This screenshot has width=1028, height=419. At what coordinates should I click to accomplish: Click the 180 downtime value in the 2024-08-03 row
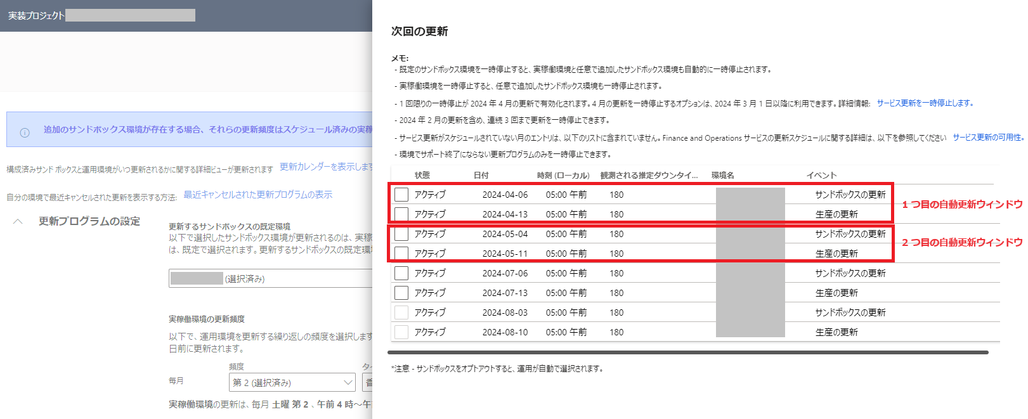(x=616, y=313)
